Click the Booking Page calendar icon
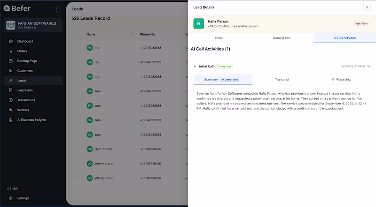Screen dimensions: 376x207 click(x=11, y=61)
